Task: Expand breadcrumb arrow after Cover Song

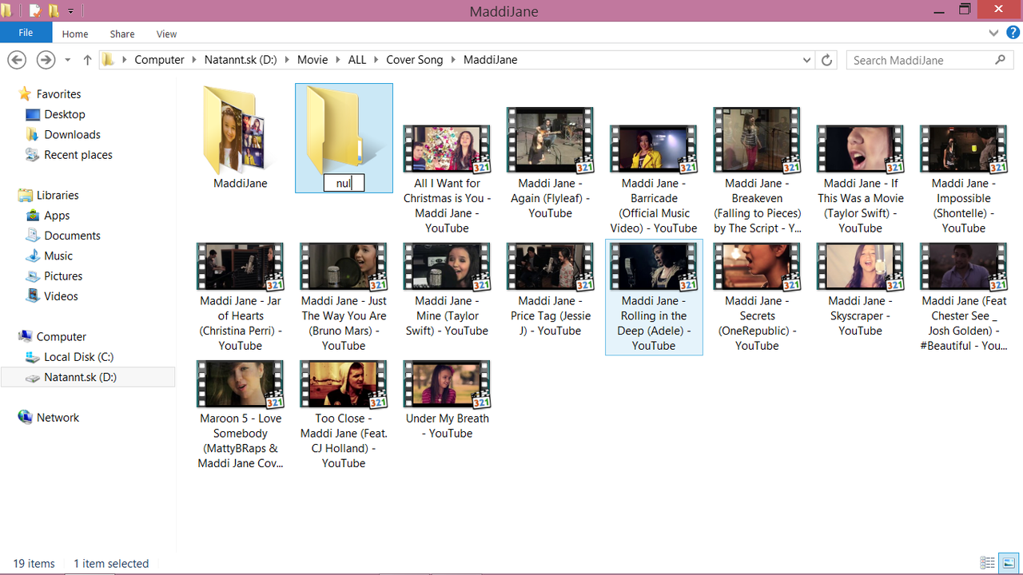Action: click(453, 60)
